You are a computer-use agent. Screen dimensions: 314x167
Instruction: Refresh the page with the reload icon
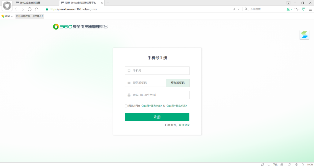[x=30, y=9]
